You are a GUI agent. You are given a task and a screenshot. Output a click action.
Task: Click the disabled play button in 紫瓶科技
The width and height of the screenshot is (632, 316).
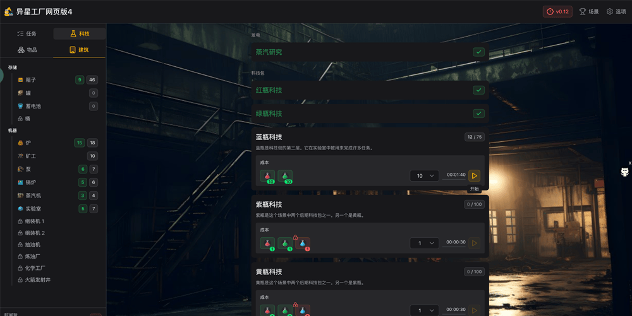pos(475,243)
